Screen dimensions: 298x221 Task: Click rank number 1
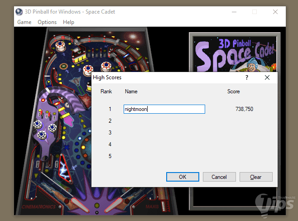[x=110, y=109]
